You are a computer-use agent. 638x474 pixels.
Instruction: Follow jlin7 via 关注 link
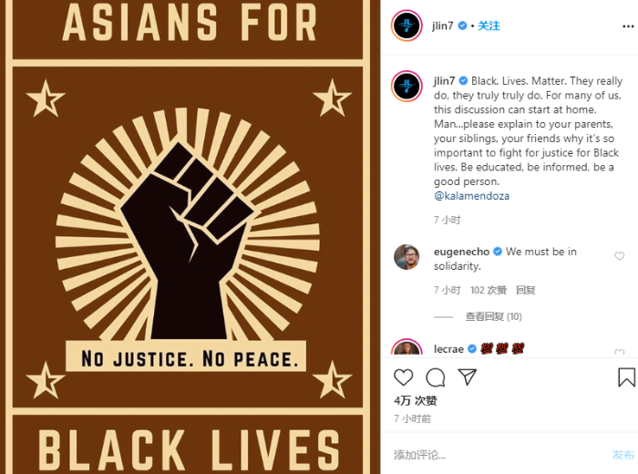[489, 26]
